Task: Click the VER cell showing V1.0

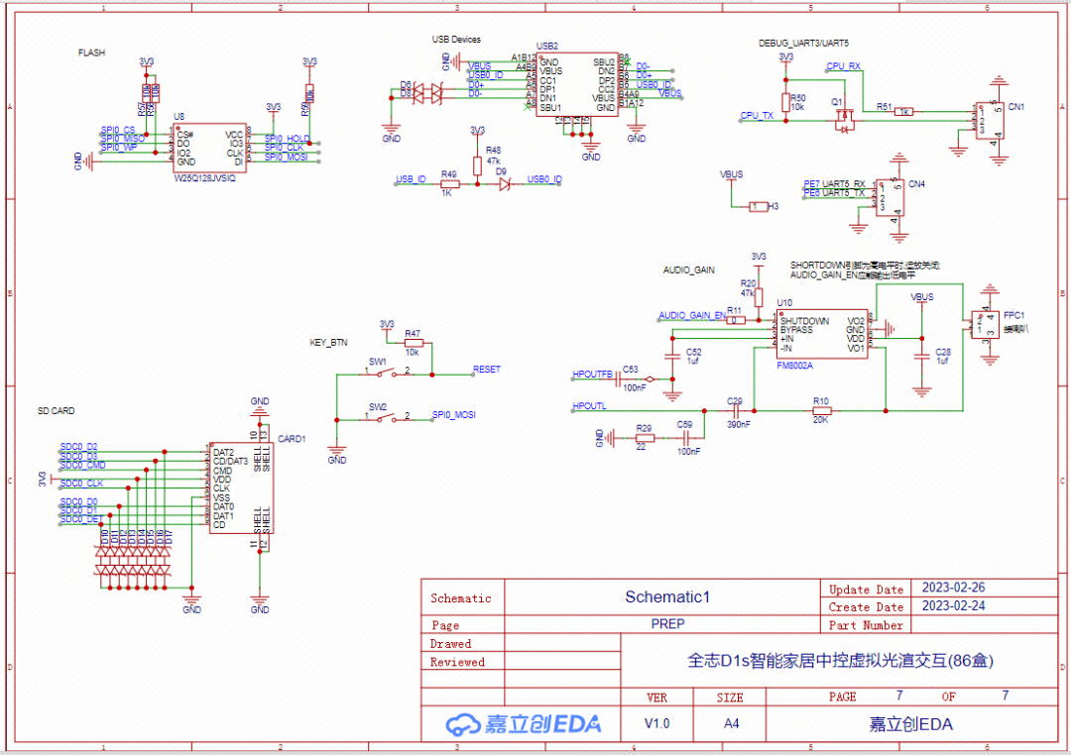Action: (x=656, y=723)
